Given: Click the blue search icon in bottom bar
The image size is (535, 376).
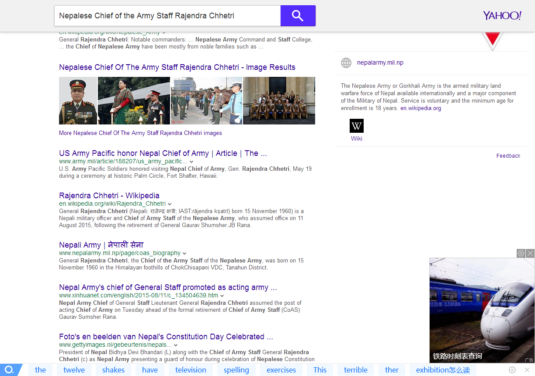Looking at the screenshot, I should [9, 370].
